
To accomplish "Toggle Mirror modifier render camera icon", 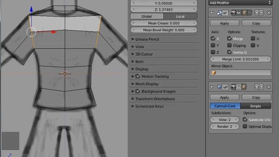I will [x=233, y=13].
